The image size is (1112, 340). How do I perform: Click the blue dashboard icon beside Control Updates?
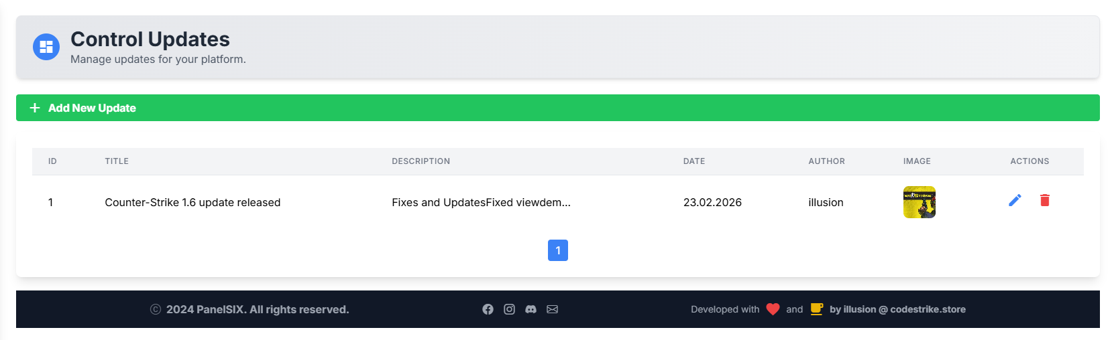46,47
